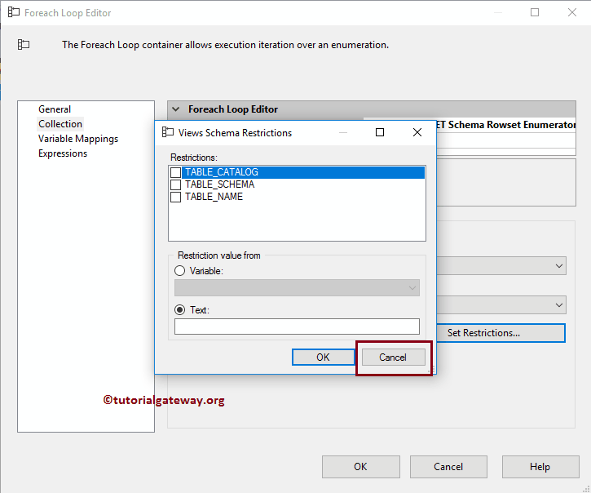The width and height of the screenshot is (591, 493).
Task: Click the Set Restrictions button
Action: pyautogui.click(x=501, y=333)
